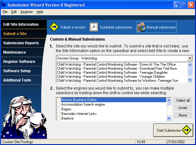196x145 pixels.
Task: Open Additional Tools section
Action: [21, 80]
